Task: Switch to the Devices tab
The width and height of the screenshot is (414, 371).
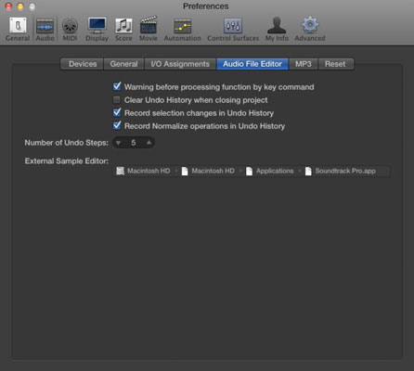Action: click(x=83, y=64)
